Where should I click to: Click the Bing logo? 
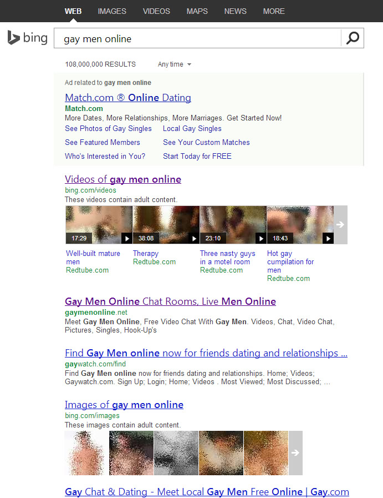pos(28,38)
